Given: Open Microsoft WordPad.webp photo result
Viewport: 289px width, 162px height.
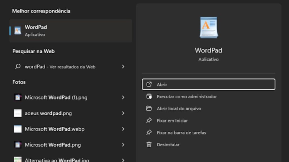Looking at the screenshot, I should 71,129.
